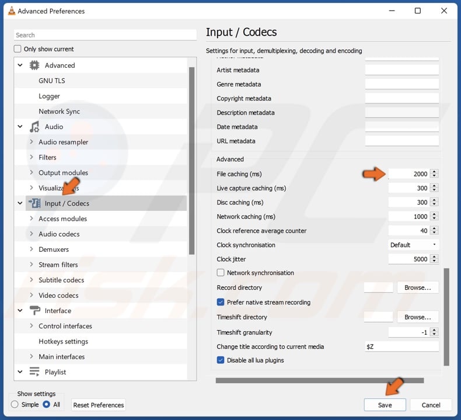Decrease Disc caching with down arrow
461x420 pixels.
(434, 204)
